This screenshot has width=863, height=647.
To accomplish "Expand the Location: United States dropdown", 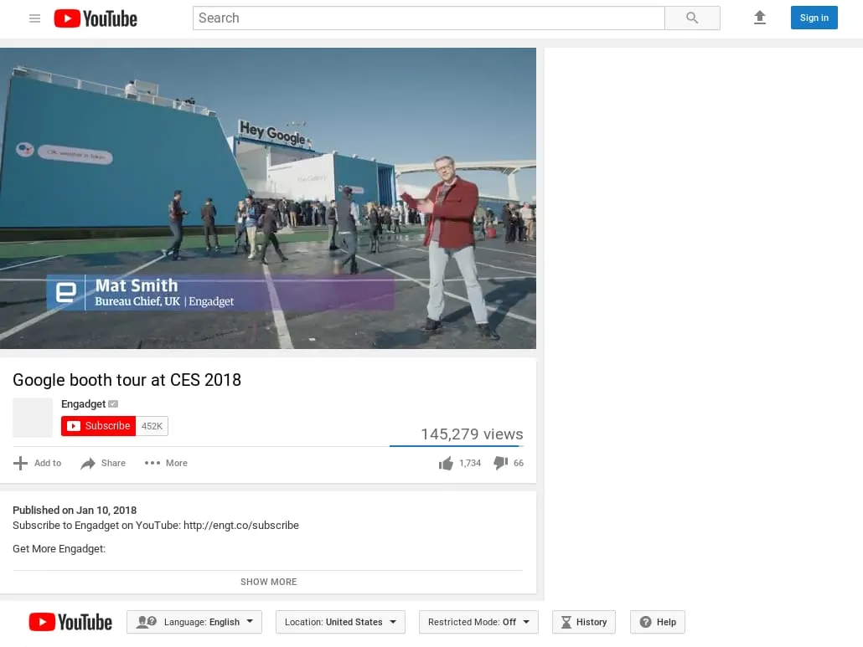I will tap(340, 622).
